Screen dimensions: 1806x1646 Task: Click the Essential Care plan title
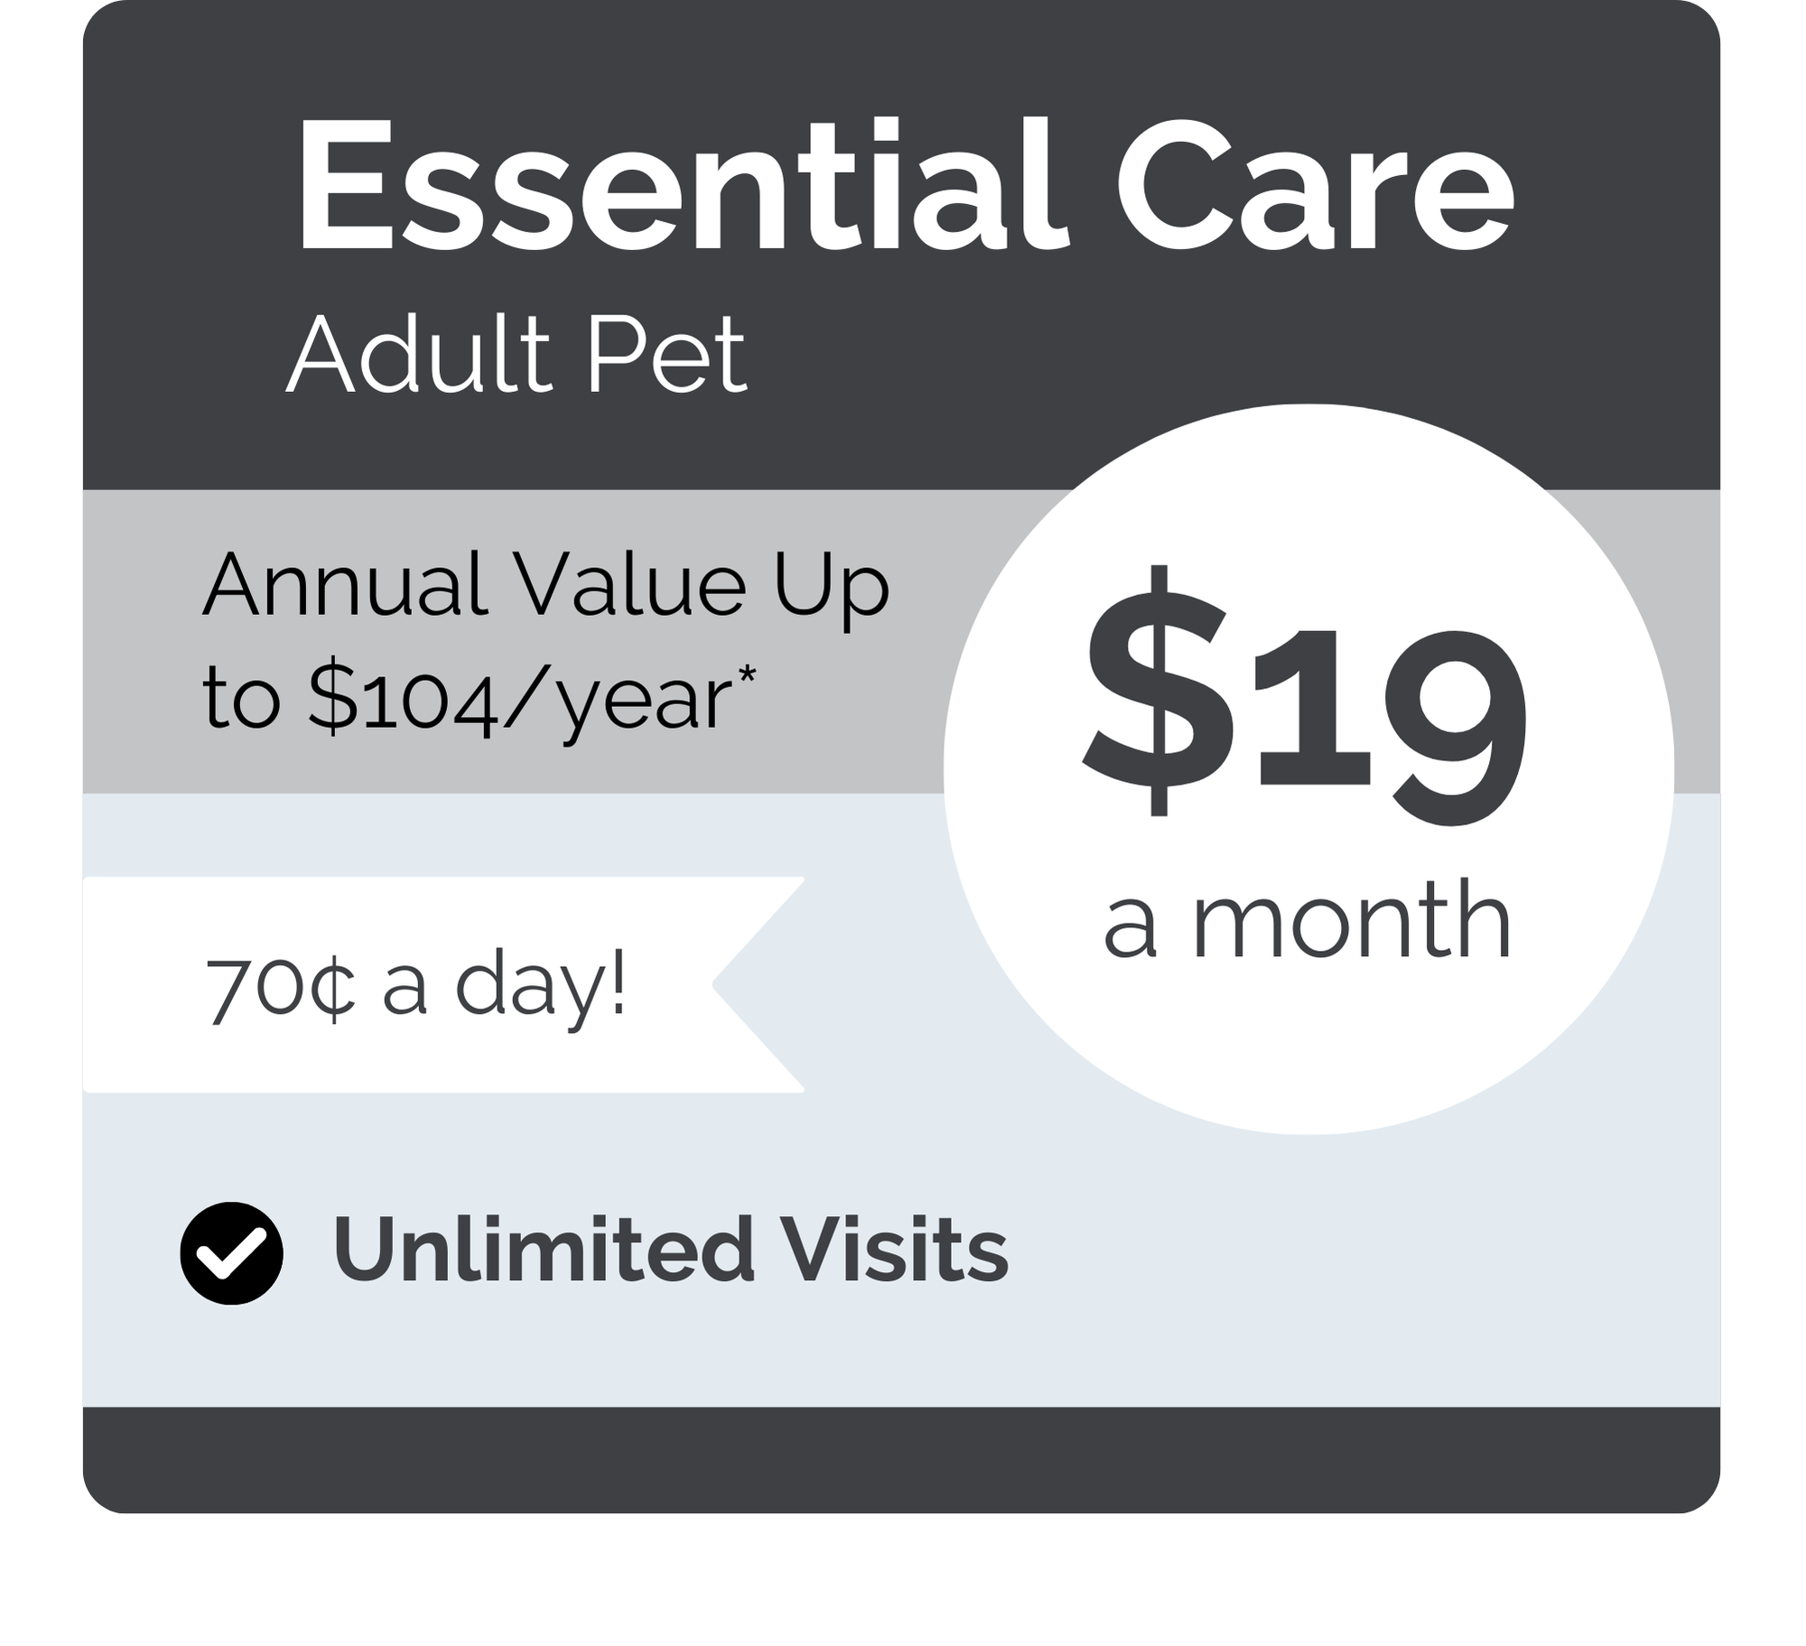pyautogui.click(x=905, y=189)
